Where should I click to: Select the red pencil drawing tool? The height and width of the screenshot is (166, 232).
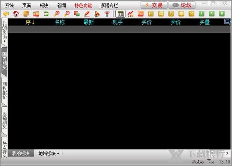click(87, 14)
